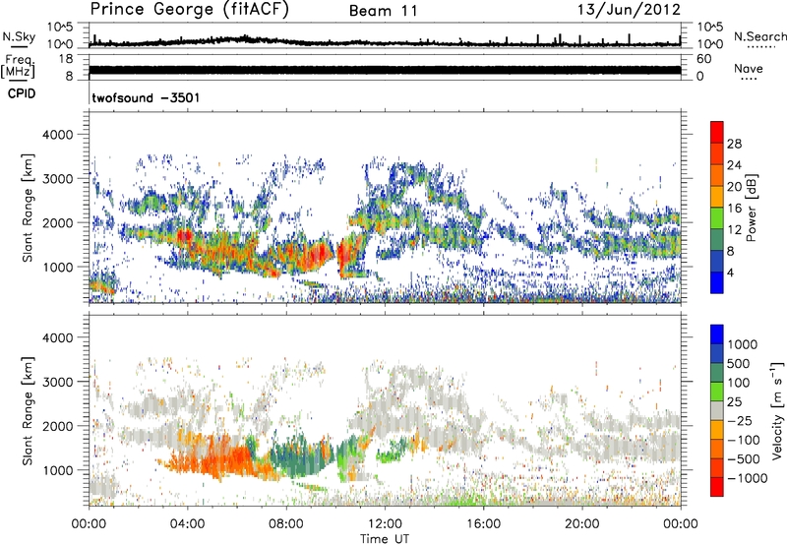Select the "twofsound -3501" program text
The width and height of the screenshot is (787, 545).
coord(146,97)
